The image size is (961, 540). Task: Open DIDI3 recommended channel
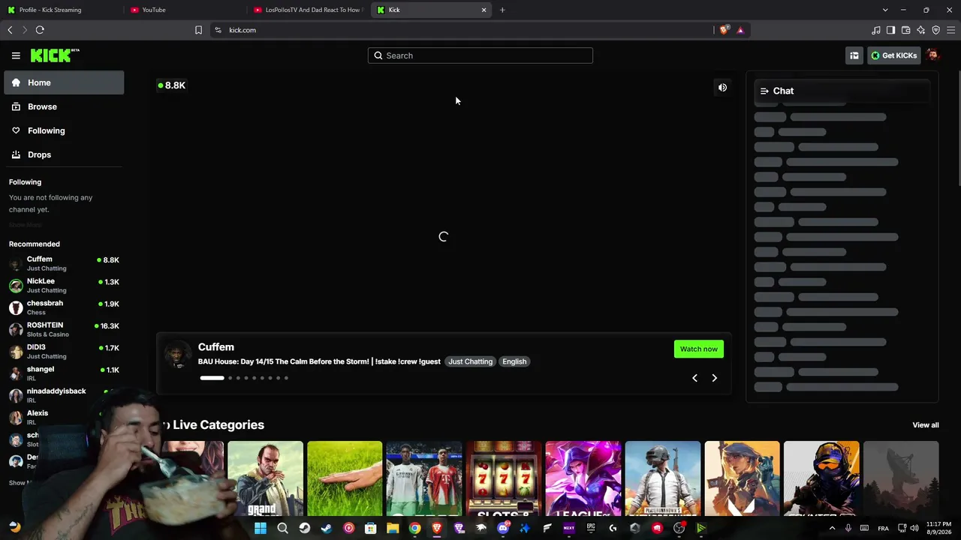click(64, 351)
